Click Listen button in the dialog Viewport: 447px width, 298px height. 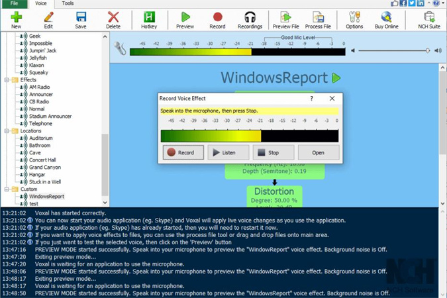click(228, 152)
